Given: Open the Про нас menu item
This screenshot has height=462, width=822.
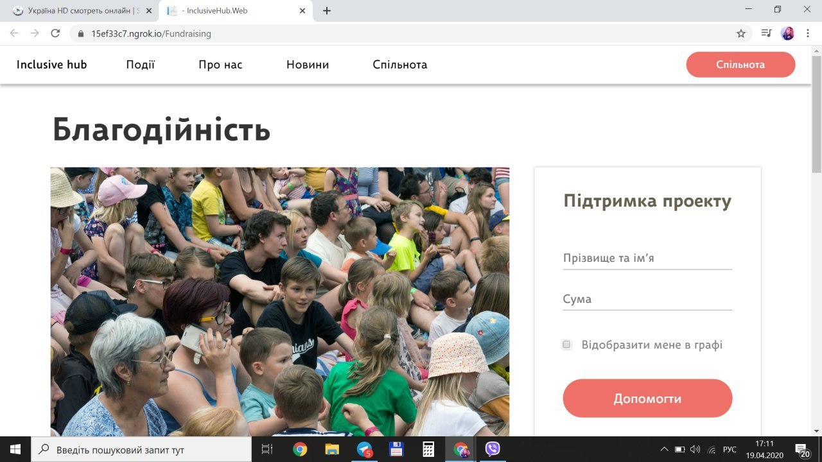Looking at the screenshot, I should click(221, 65).
